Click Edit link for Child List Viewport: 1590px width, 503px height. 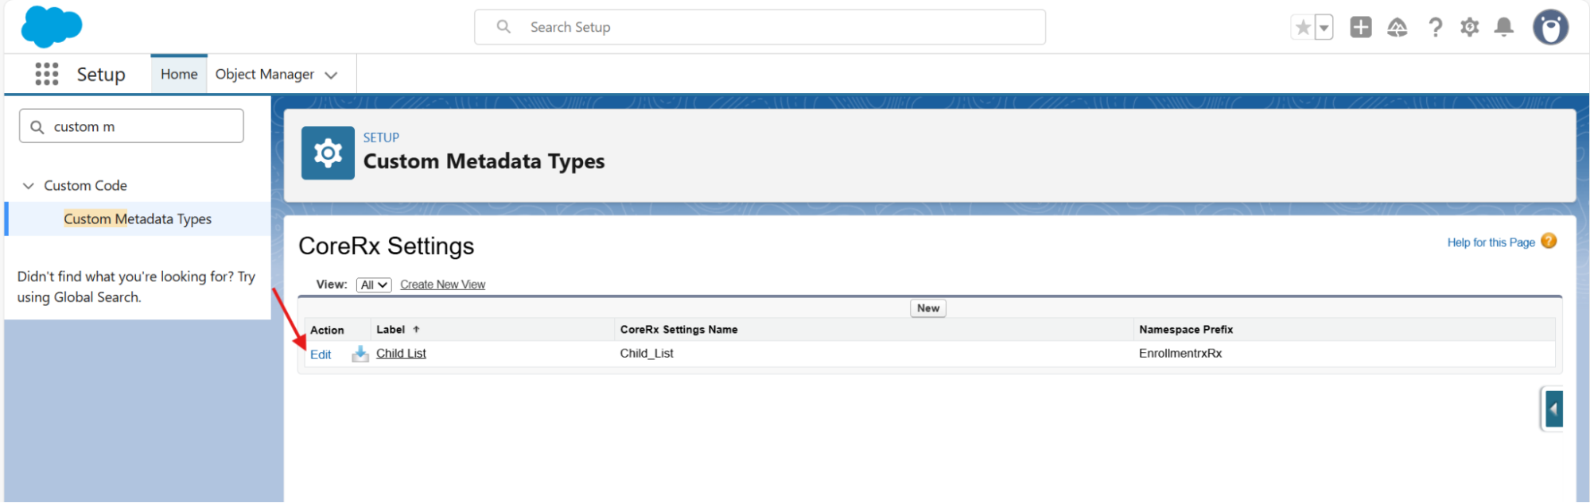[x=321, y=354]
